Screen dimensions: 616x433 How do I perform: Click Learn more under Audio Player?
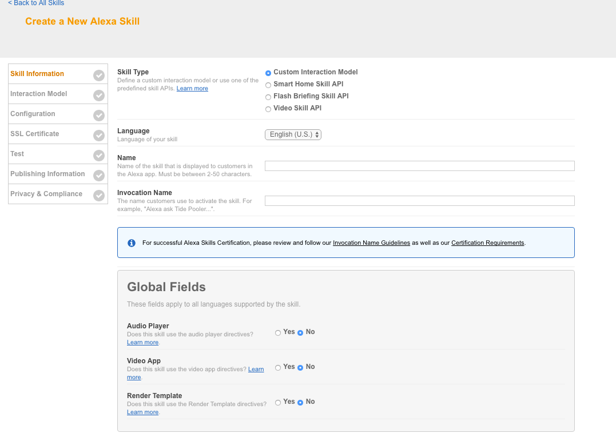142,342
